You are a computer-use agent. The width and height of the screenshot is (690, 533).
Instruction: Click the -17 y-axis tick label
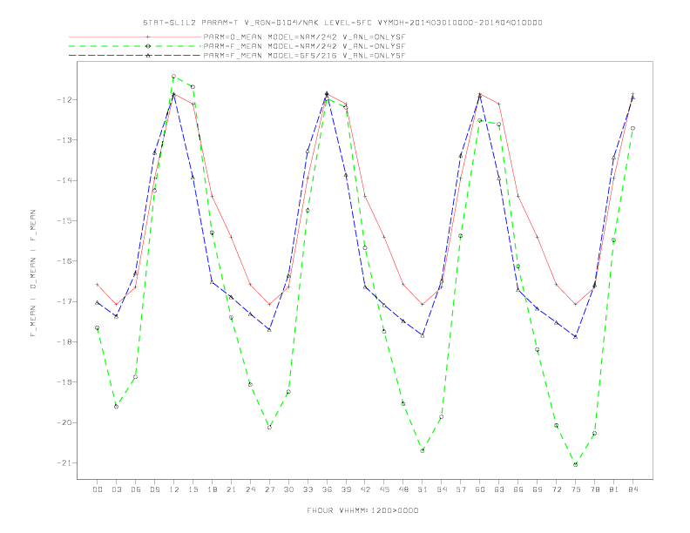point(65,301)
